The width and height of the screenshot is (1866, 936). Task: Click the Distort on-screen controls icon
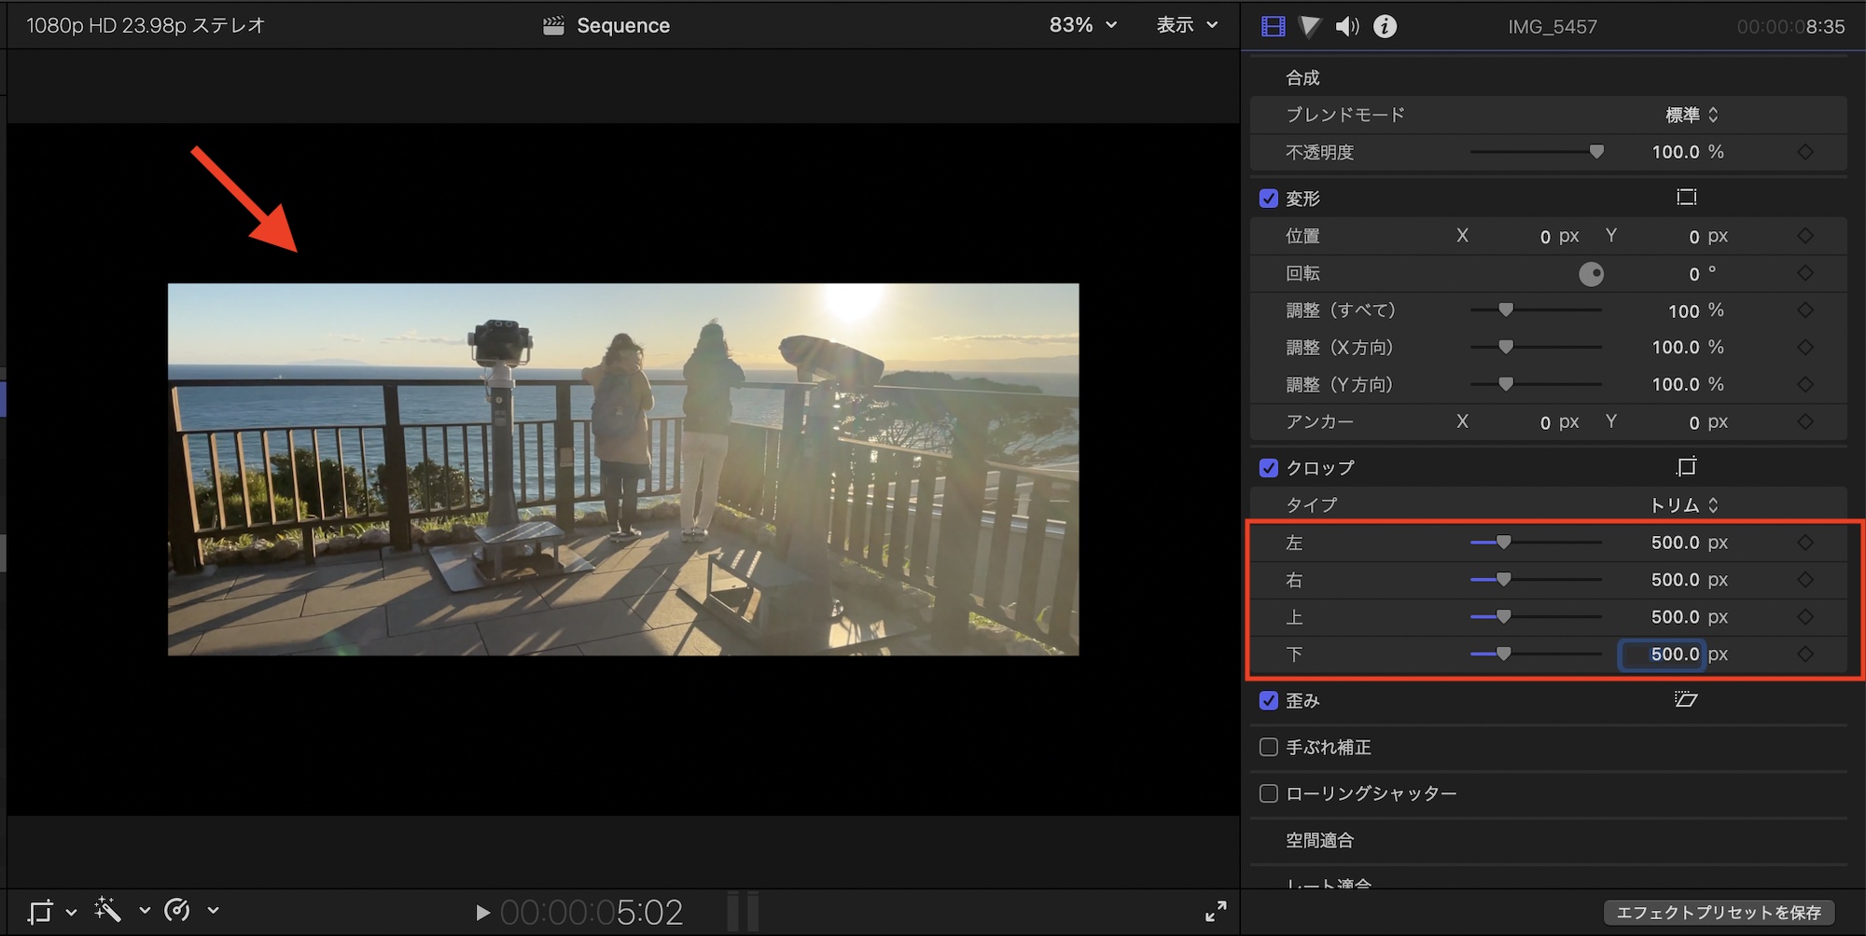pos(1686,700)
